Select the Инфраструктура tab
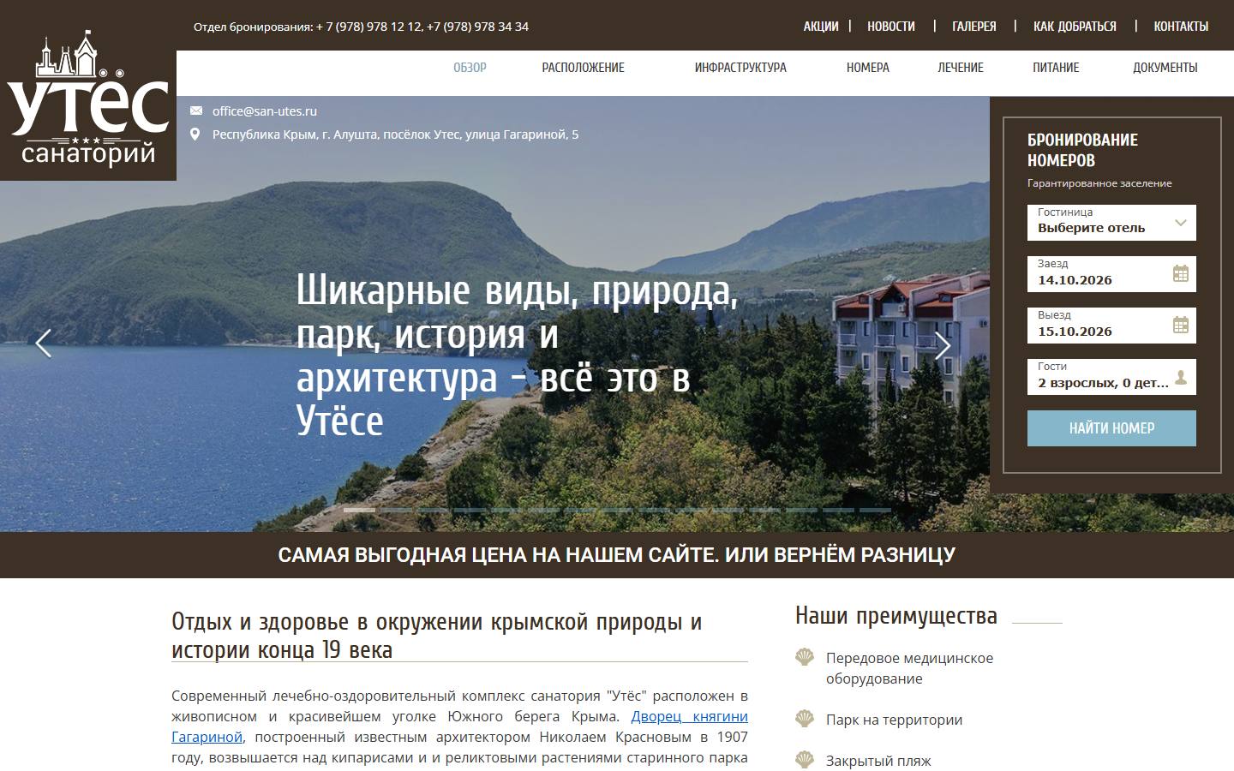Image resolution: width=1234 pixels, height=771 pixels. (x=740, y=68)
